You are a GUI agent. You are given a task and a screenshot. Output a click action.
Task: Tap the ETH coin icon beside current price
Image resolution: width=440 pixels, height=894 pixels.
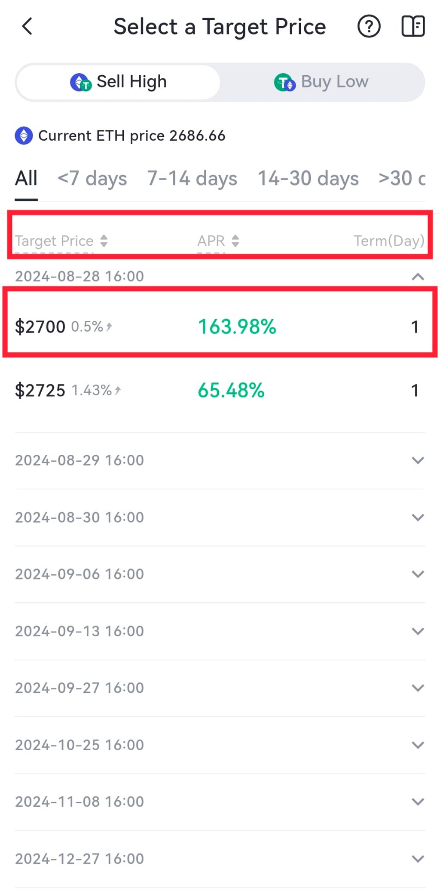click(x=24, y=136)
